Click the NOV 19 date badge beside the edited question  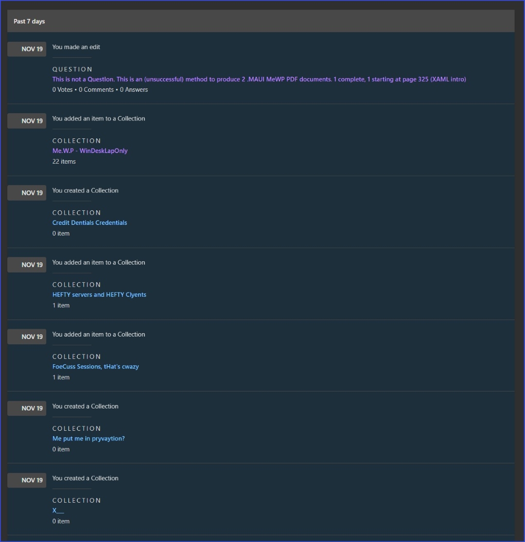[26, 49]
